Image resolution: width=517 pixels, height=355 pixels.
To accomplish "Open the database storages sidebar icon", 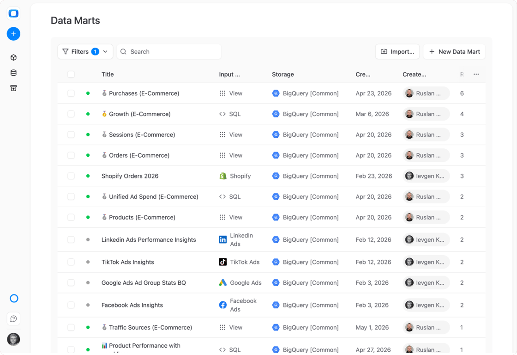I will click(13, 73).
